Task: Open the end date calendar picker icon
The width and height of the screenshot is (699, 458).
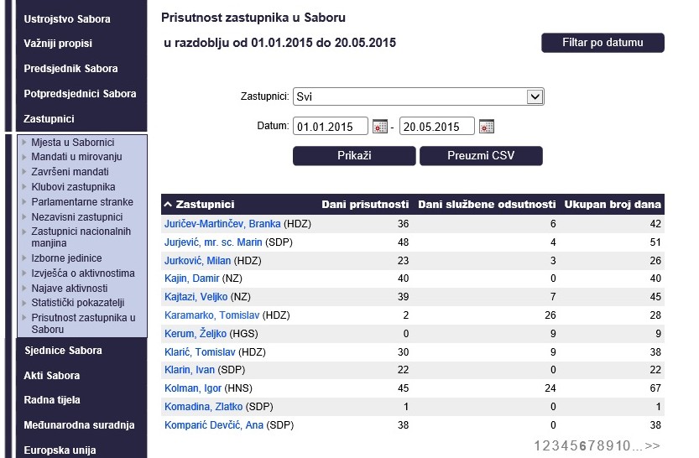Action: (487, 126)
